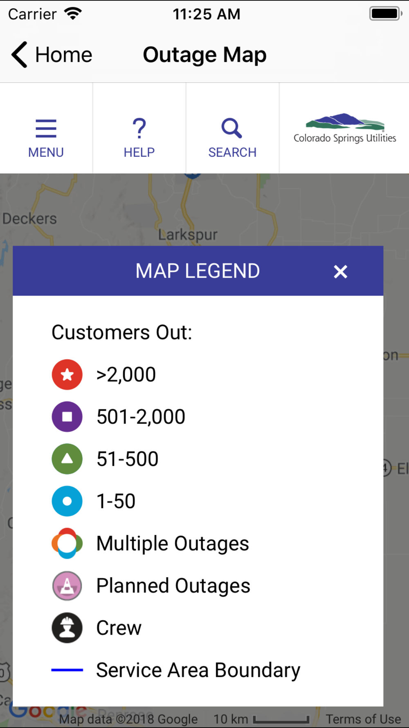Viewport: 409px width, 728px height.
Task: Close the Map Legend panel
Action: pyautogui.click(x=340, y=271)
